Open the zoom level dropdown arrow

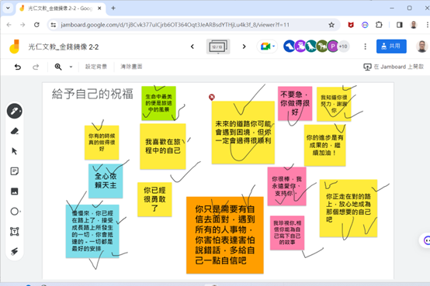click(x=71, y=67)
